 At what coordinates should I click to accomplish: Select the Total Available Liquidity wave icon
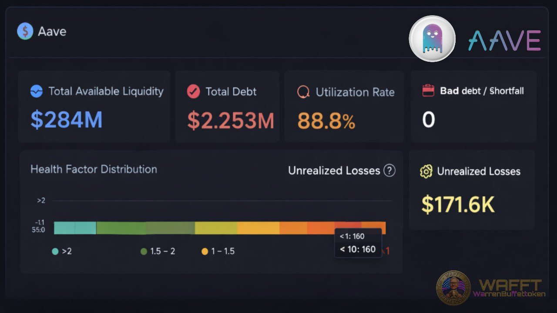coord(36,92)
